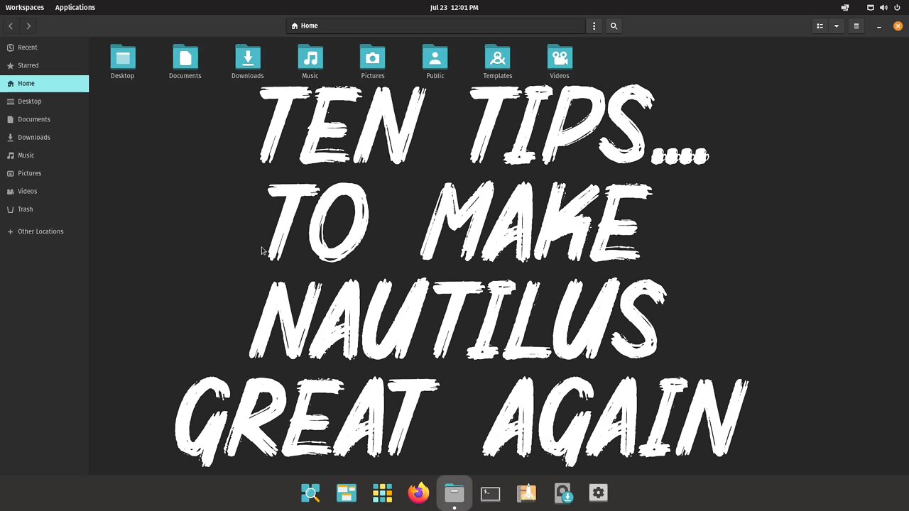Click the Files icon in the dock
Screen dimensions: 909x511
[454, 493]
